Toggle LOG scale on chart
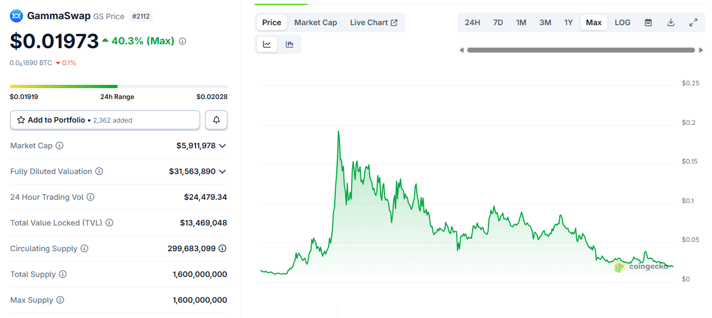 (623, 22)
